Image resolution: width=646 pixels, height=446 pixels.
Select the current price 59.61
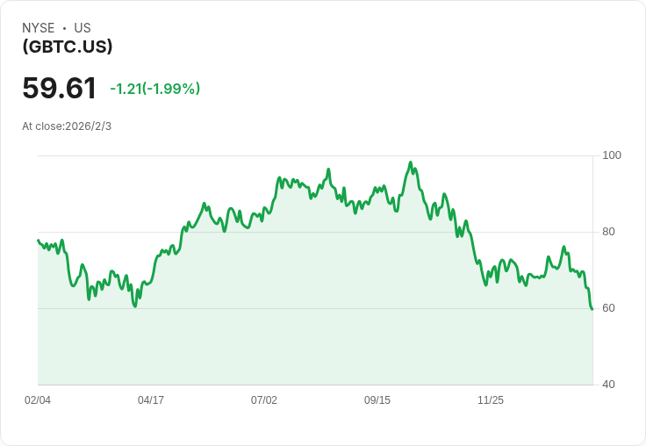(x=59, y=88)
